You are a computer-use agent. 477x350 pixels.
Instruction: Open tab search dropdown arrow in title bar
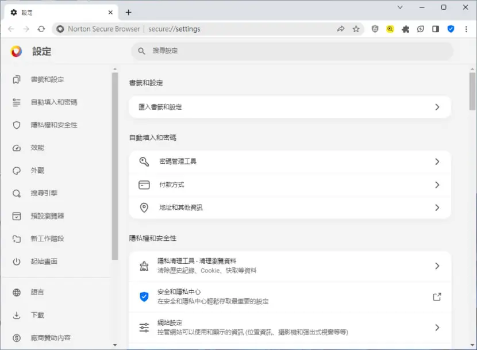click(x=400, y=7)
